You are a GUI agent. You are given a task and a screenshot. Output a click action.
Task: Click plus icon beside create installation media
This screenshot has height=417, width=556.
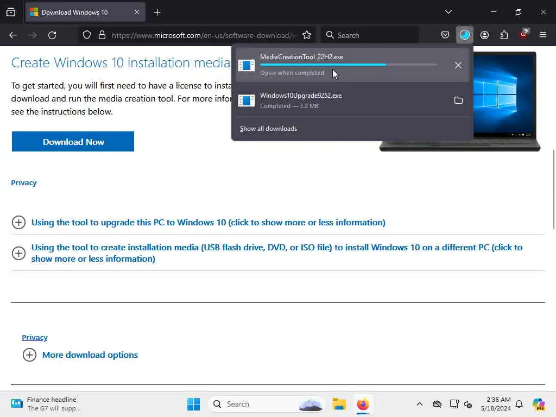[19, 253]
